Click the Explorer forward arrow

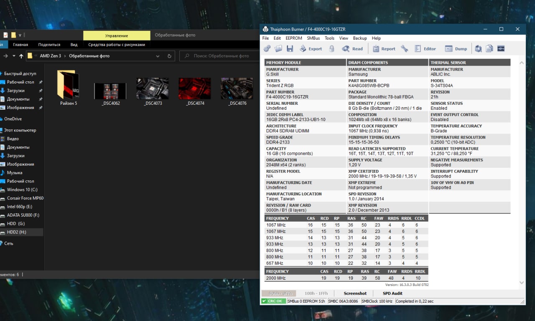point(5,56)
